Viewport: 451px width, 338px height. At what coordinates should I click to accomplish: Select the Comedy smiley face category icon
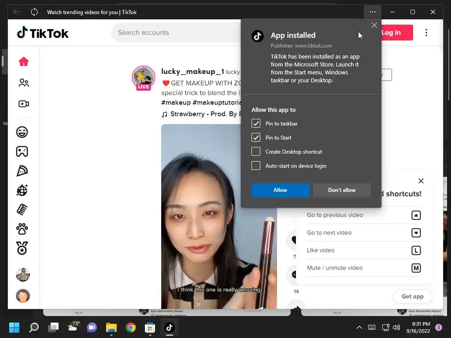[22, 132]
